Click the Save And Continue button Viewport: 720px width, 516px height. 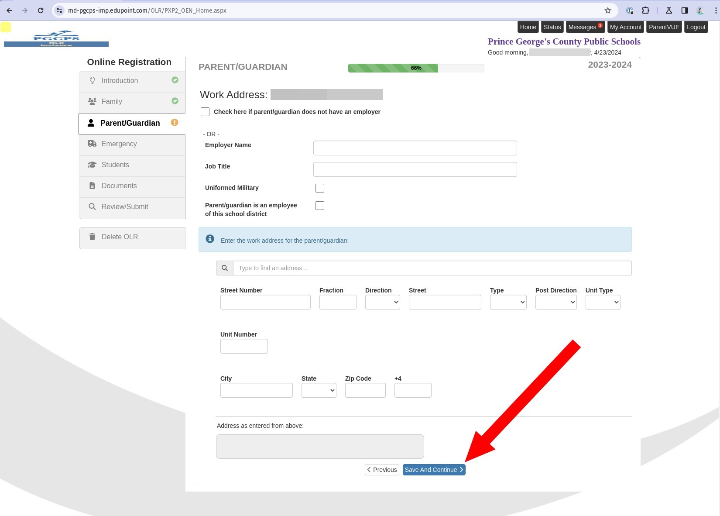pos(433,469)
